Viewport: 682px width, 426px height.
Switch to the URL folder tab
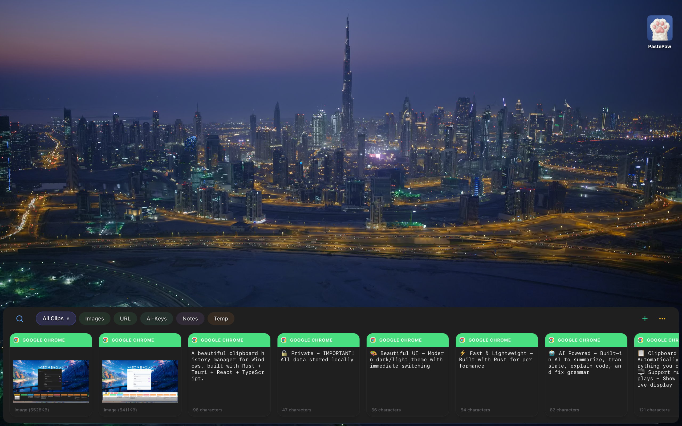click(x=125, y=319)
